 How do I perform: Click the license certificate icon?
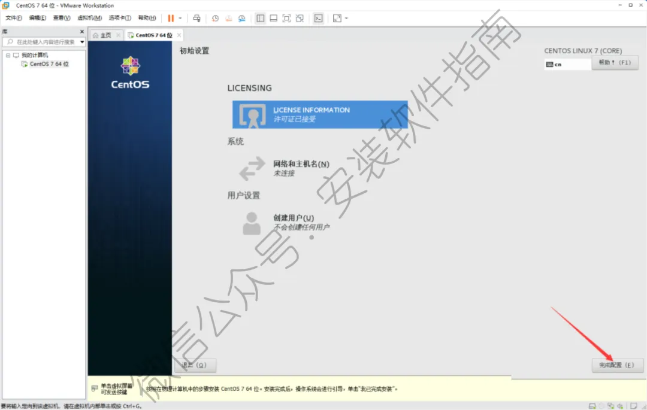coord(252,116)
